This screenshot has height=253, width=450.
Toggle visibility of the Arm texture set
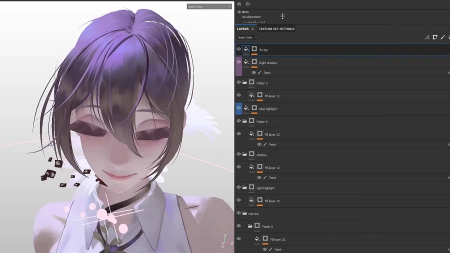[x=239, y=12]
